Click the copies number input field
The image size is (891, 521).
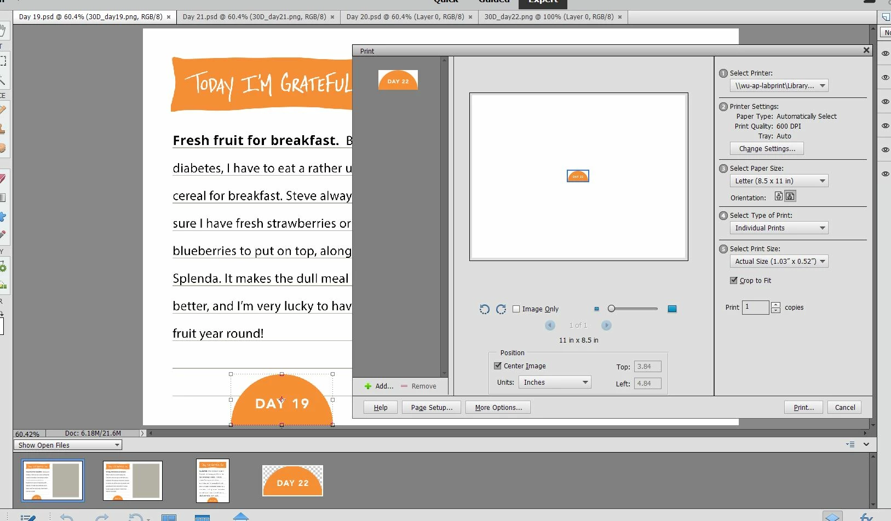click(x=756, y=307)
